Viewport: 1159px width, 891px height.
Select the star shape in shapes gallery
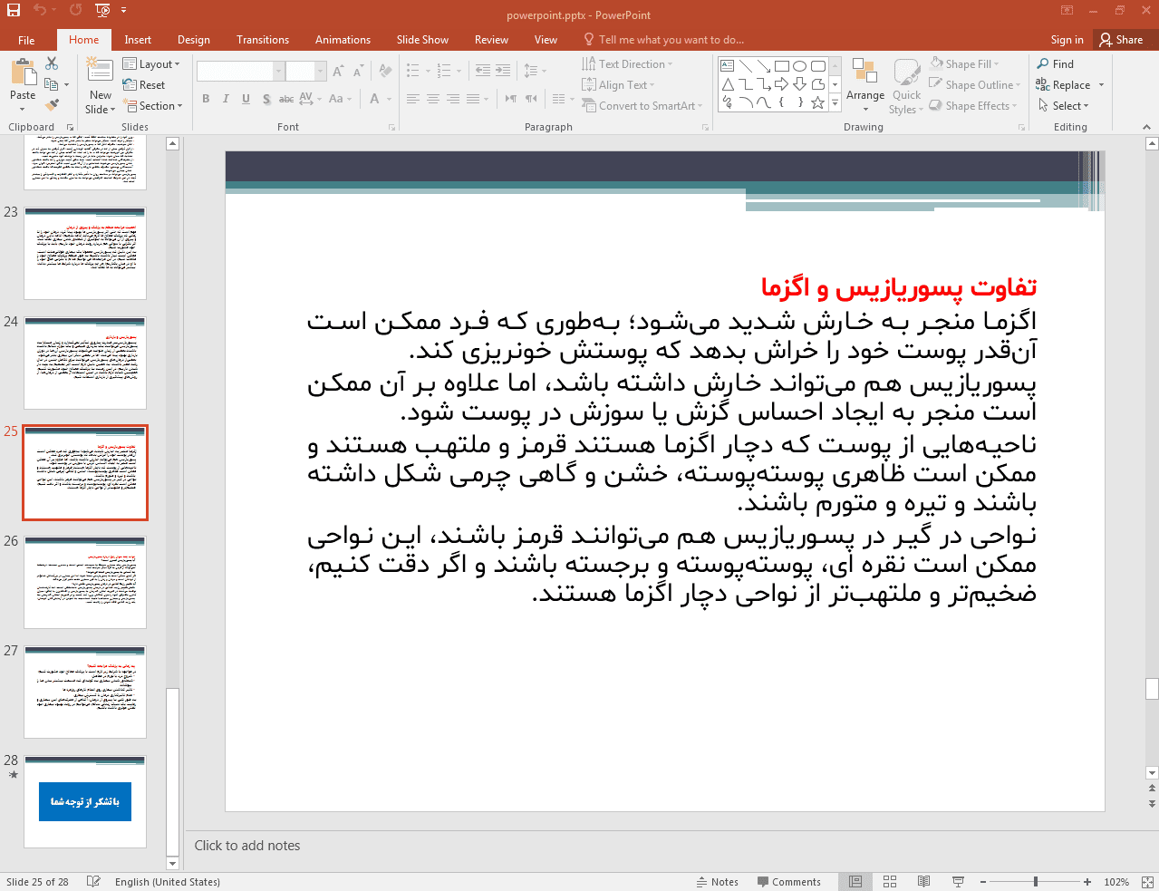coord(817,102)
